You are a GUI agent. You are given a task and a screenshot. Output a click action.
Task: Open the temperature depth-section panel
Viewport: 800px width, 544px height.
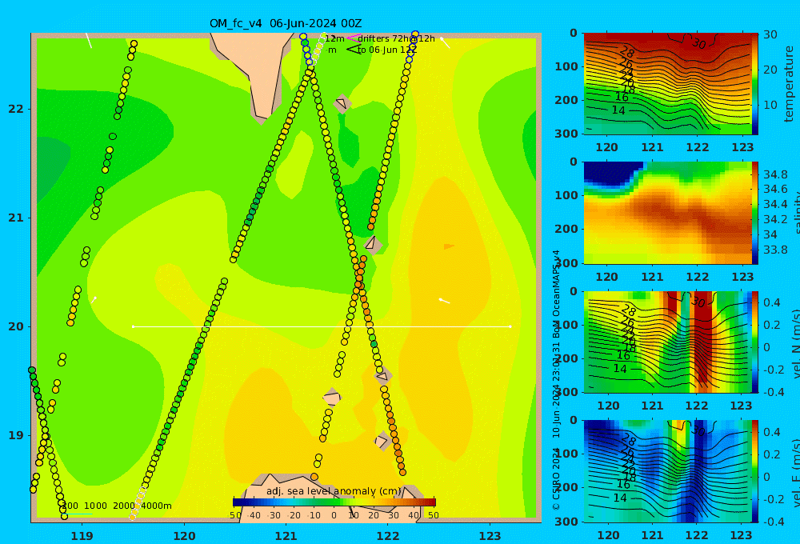(667, 84)
